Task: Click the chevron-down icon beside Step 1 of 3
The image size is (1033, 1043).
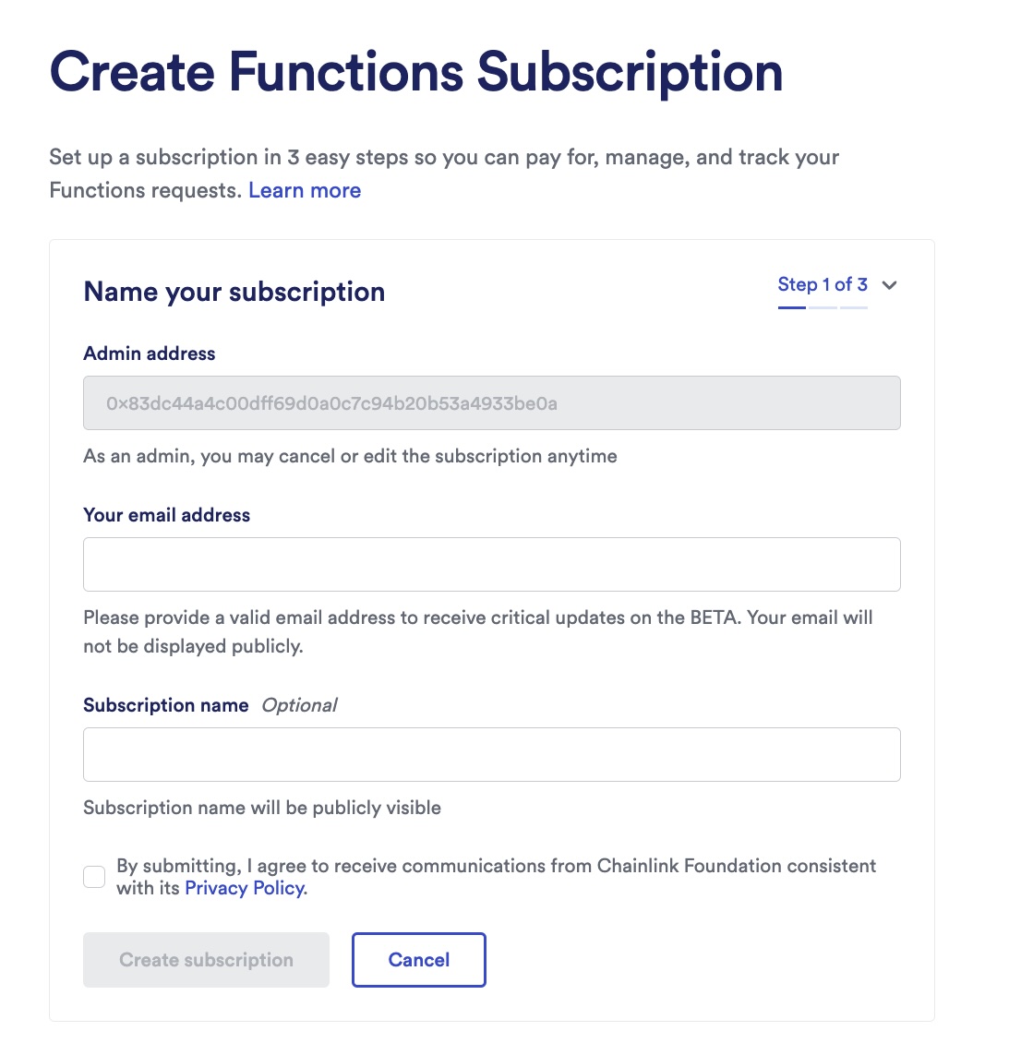Action: (889, 286)
